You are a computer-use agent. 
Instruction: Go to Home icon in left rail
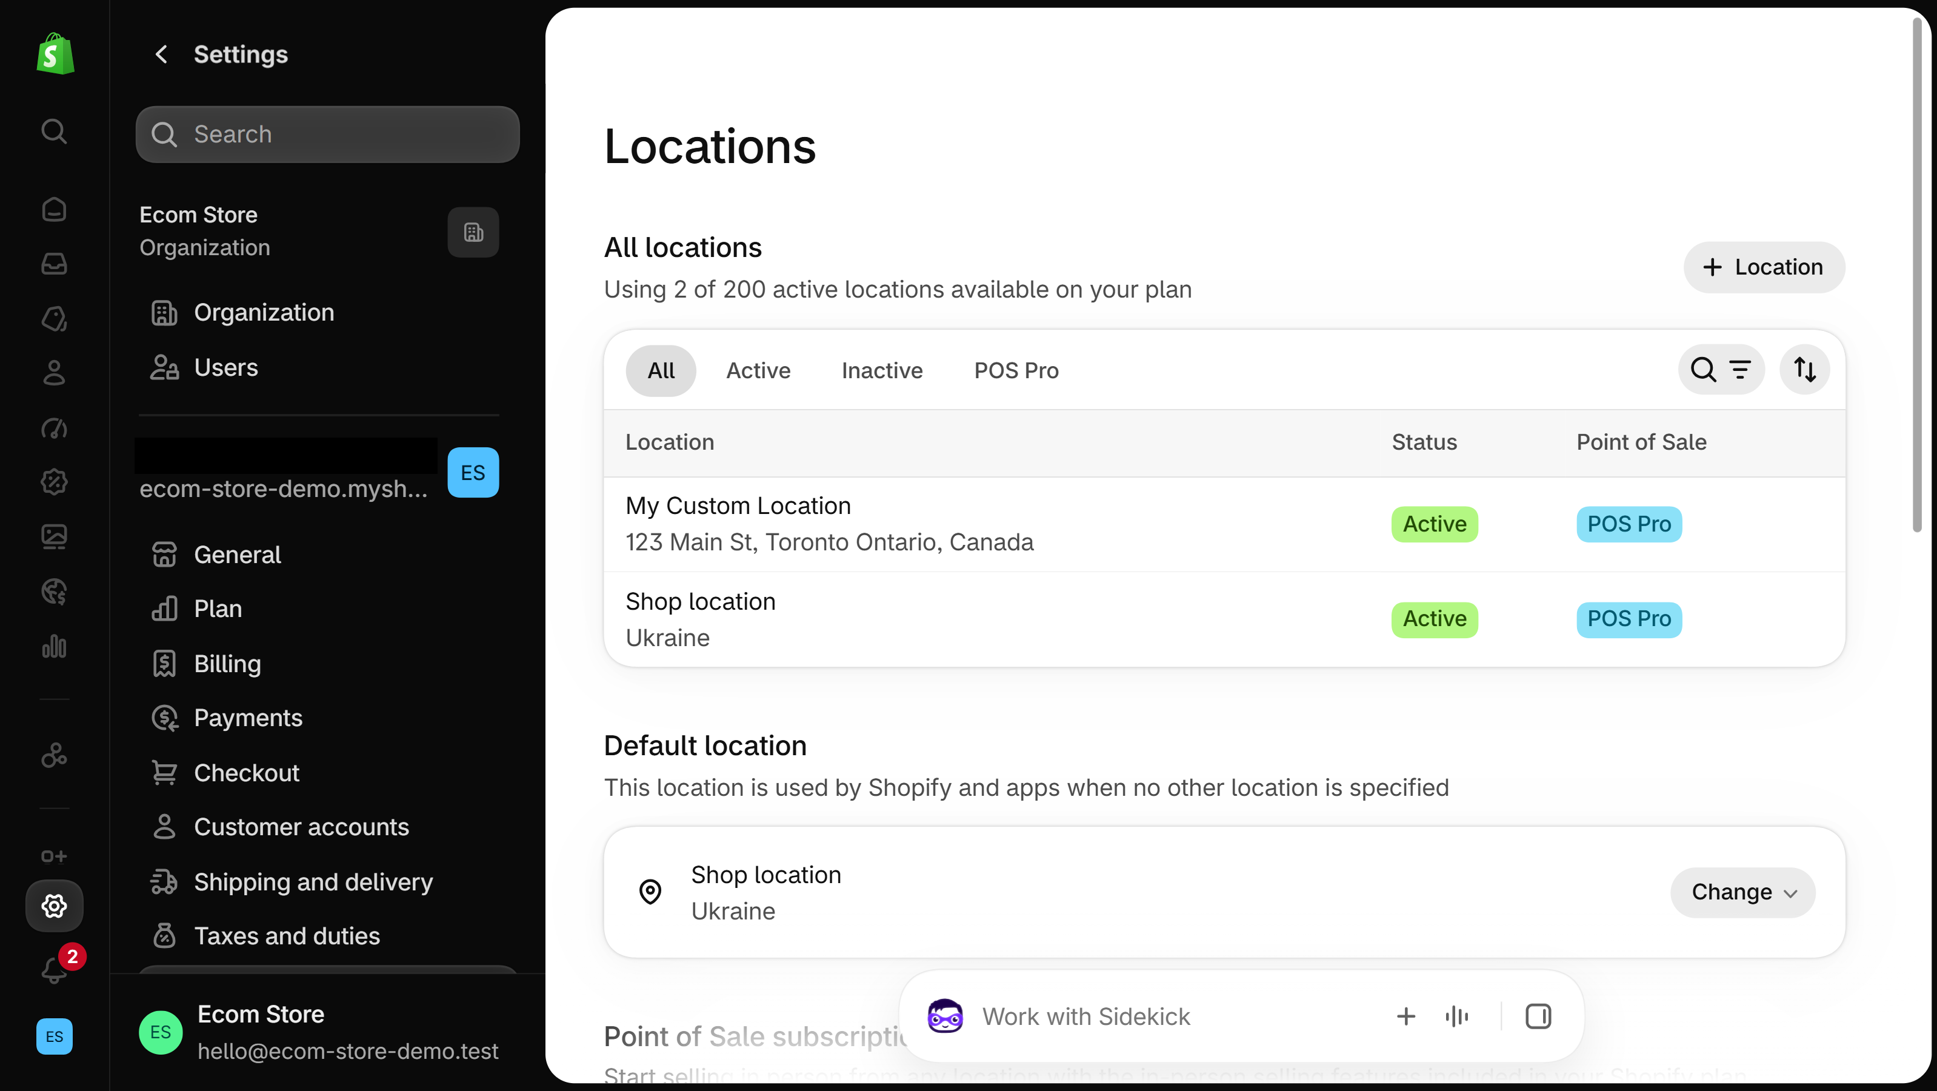tap(54, 209)
